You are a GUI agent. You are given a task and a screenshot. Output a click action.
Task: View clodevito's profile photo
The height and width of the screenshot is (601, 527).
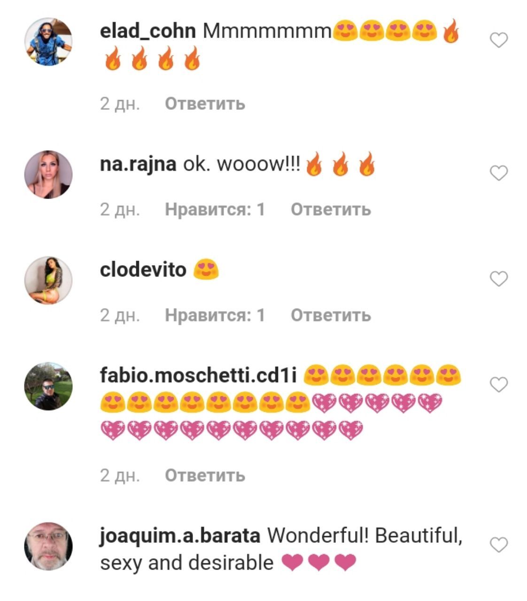(x=48, y=280)
